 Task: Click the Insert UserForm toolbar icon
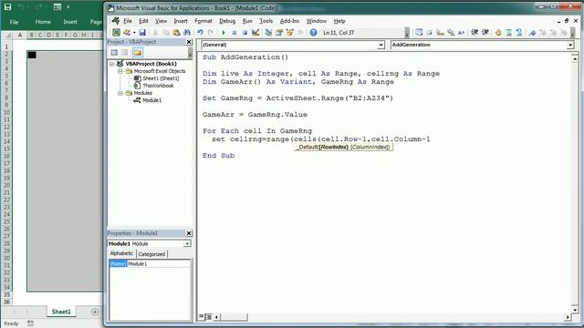[127, 33]
